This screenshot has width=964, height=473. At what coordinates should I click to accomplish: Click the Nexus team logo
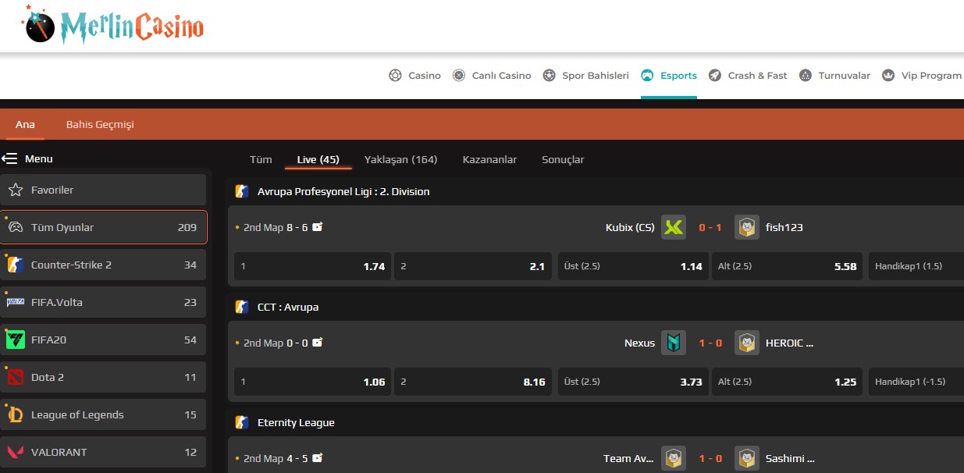click(x=673, y=343)
